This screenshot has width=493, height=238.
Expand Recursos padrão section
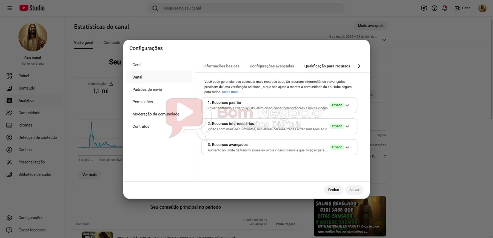point(347,105)
